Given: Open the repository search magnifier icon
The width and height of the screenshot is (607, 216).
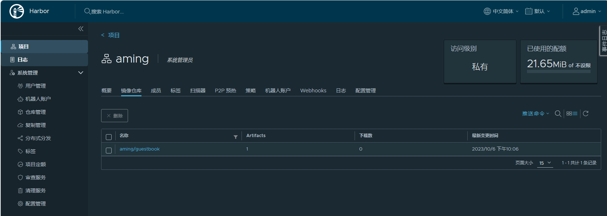Looking at the screenshot, I should pos(558,114).
